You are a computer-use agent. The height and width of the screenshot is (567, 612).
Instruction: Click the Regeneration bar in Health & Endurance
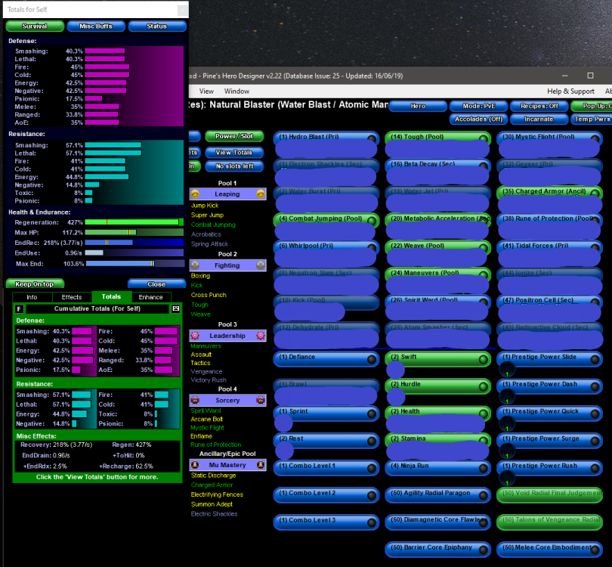(x=133, y=222)
